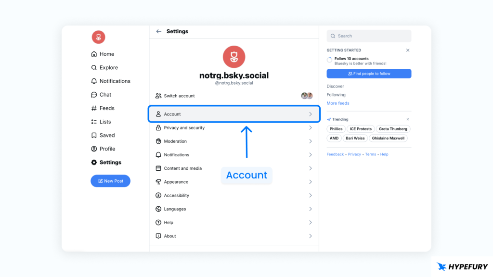The width and height of the screenshot is (493, 277).
Task: Open the More feeds link
Action: 338,103
